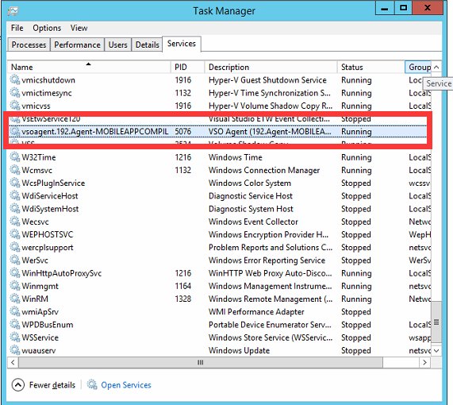Viewport: 453px width, 405px height.
Task: Click vertical scrollbar up arrow
Action: [436, 67]
